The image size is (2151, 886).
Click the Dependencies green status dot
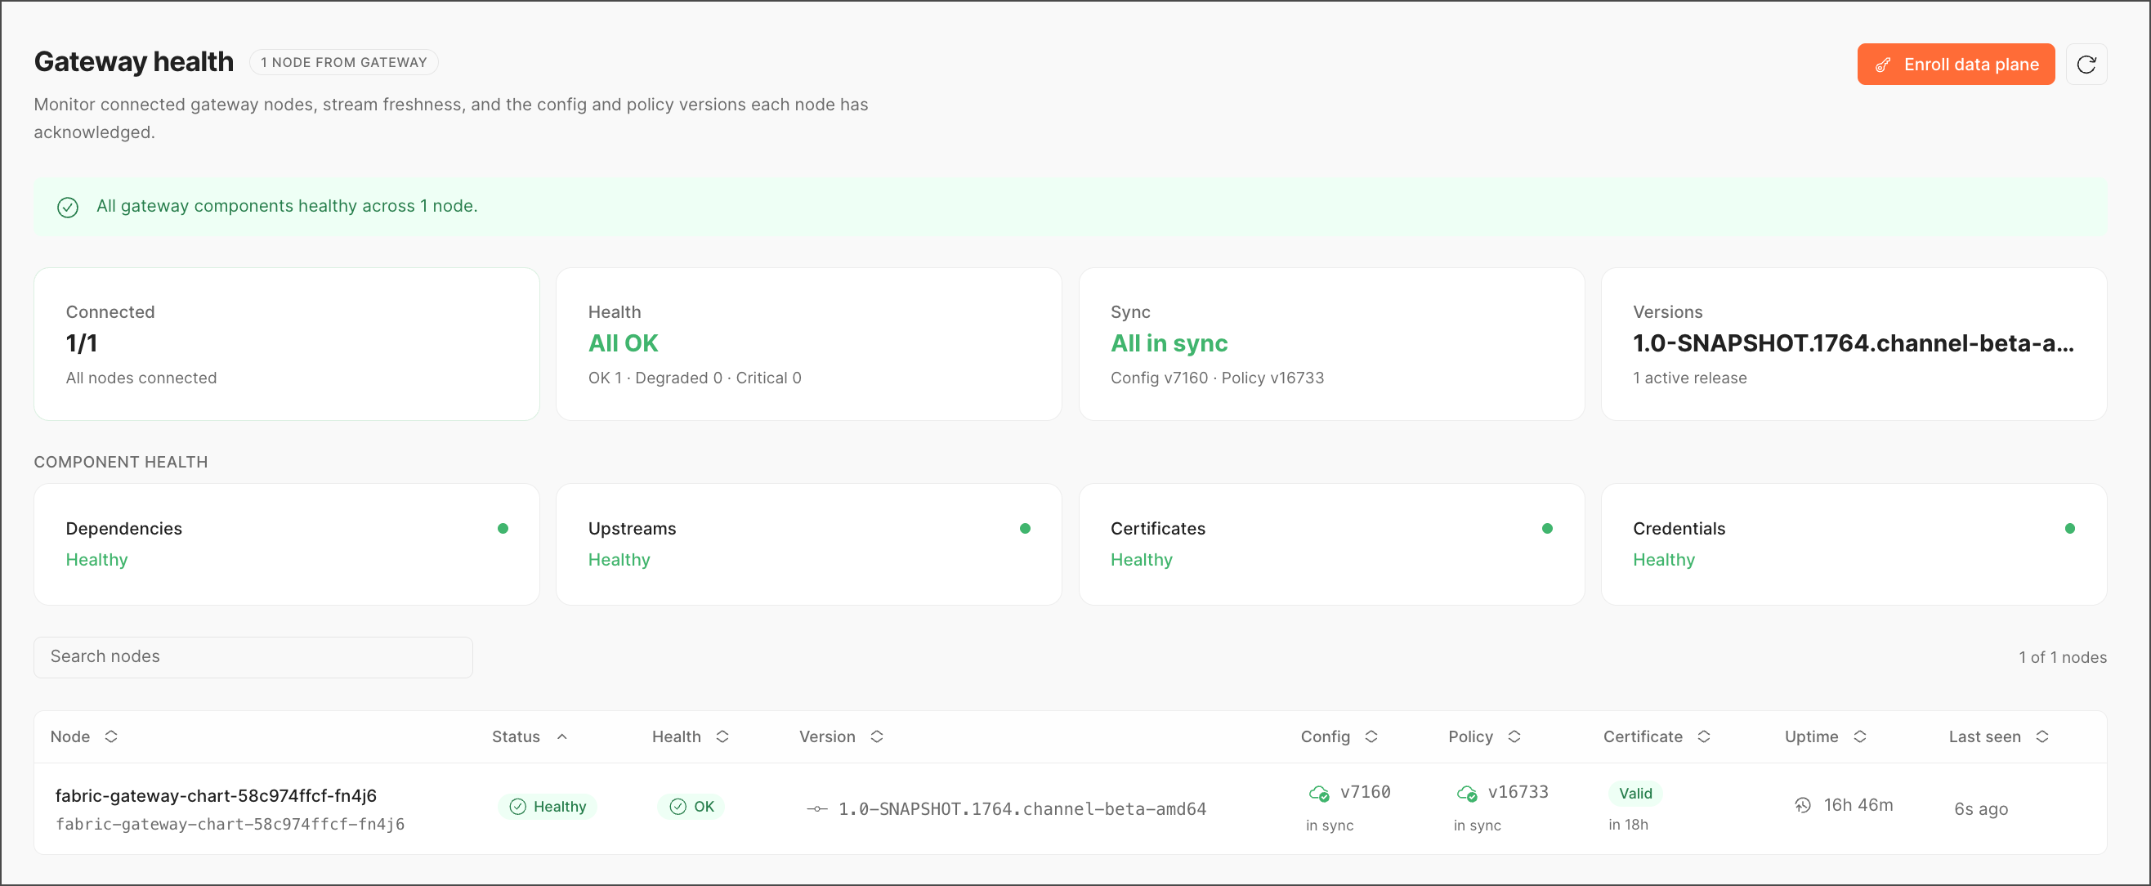503,529
